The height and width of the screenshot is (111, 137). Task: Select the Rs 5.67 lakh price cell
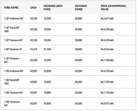[x=107, y=19]
